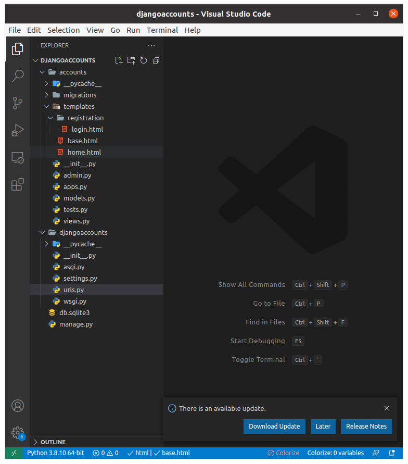Open __init__.py in accounts folder
Screen dimensions: 408x464
coord(97,164)
